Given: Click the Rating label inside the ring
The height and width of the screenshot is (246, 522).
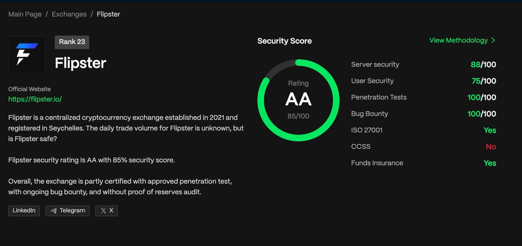Looking at the screenshot, I should tap(299, 83).
